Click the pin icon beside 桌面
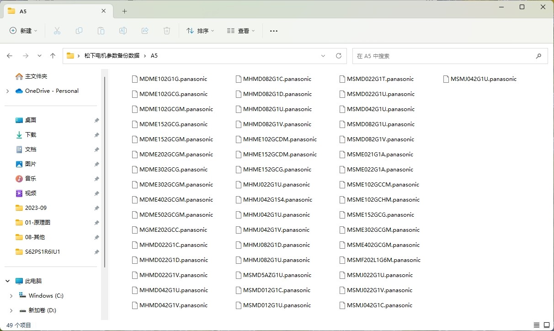 tap(96, 120)
